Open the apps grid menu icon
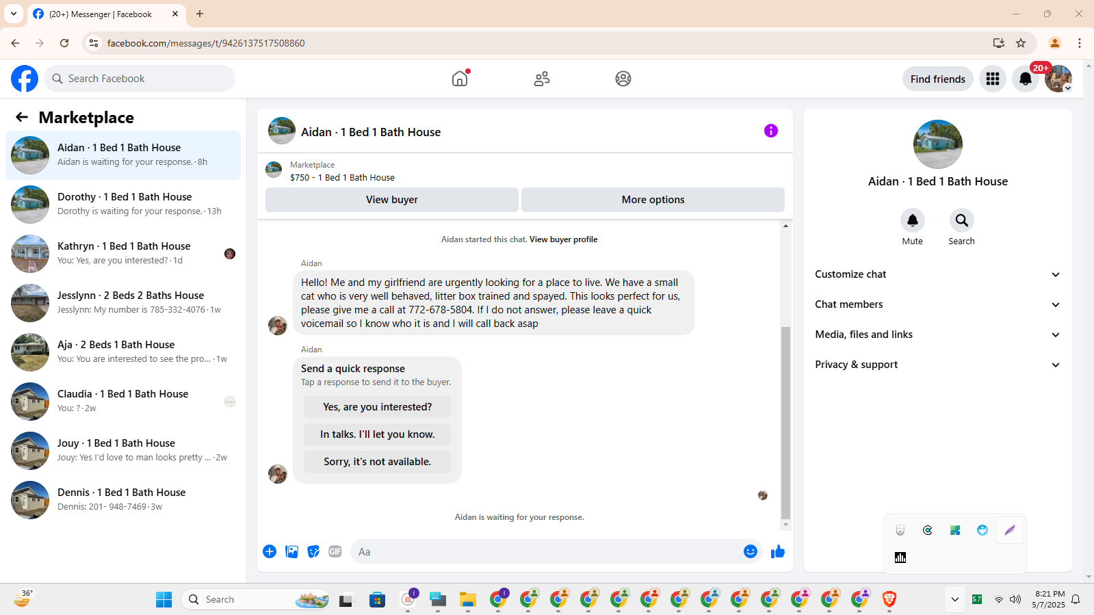 993,79
